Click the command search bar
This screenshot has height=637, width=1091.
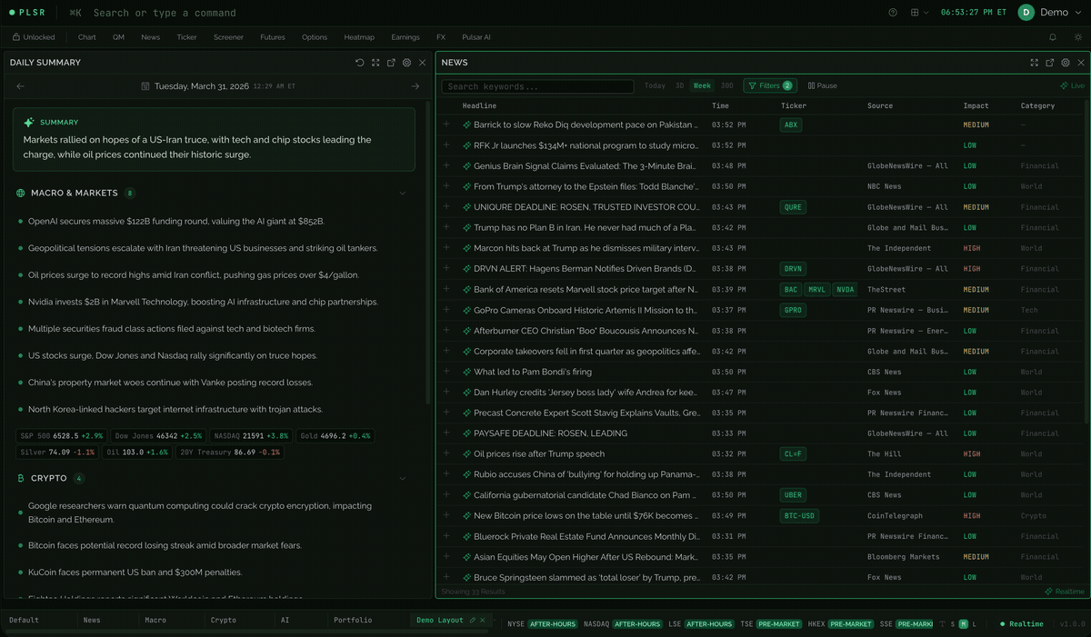tap(164, 13)
